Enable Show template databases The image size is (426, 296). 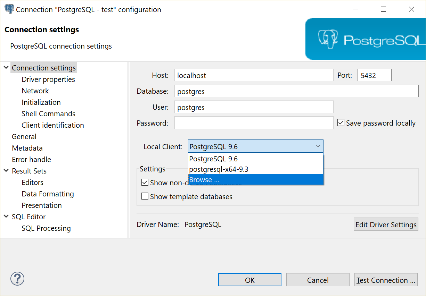click(145, 196)
